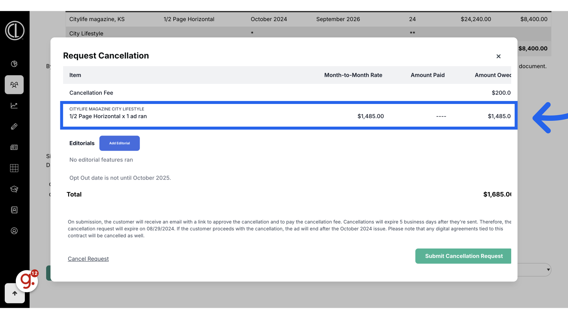Click the Opt Out date notice text

[120, 178]
